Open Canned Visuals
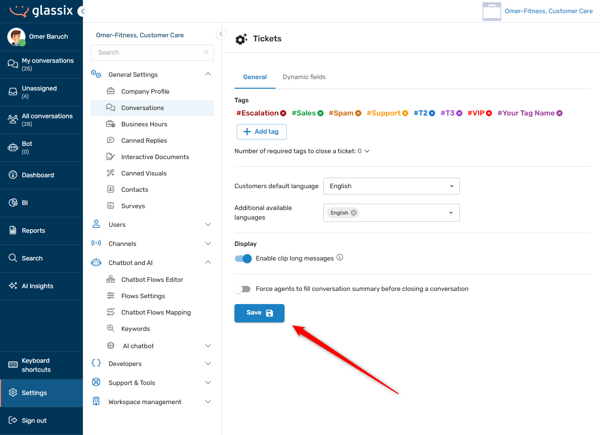 tap(152, 173)
